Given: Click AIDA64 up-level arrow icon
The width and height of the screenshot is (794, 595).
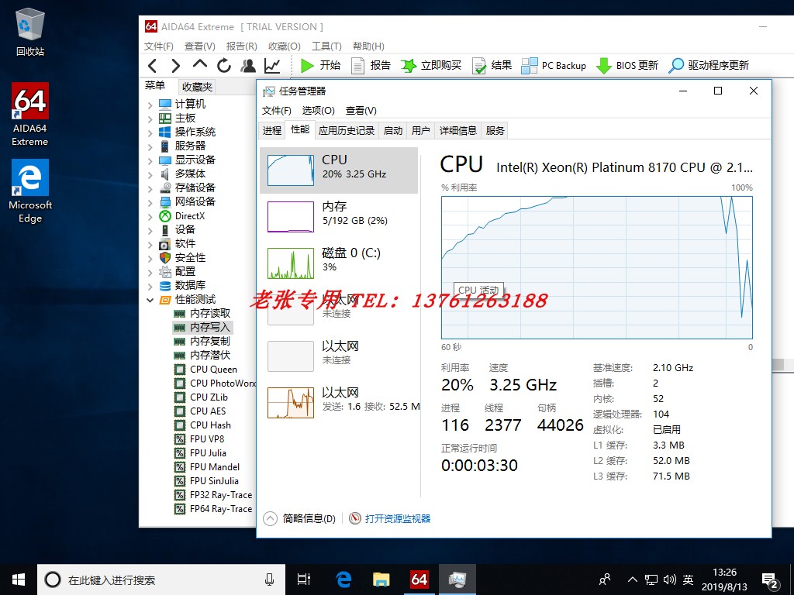Looking at the screenshot, I should [x=200, y=64].
